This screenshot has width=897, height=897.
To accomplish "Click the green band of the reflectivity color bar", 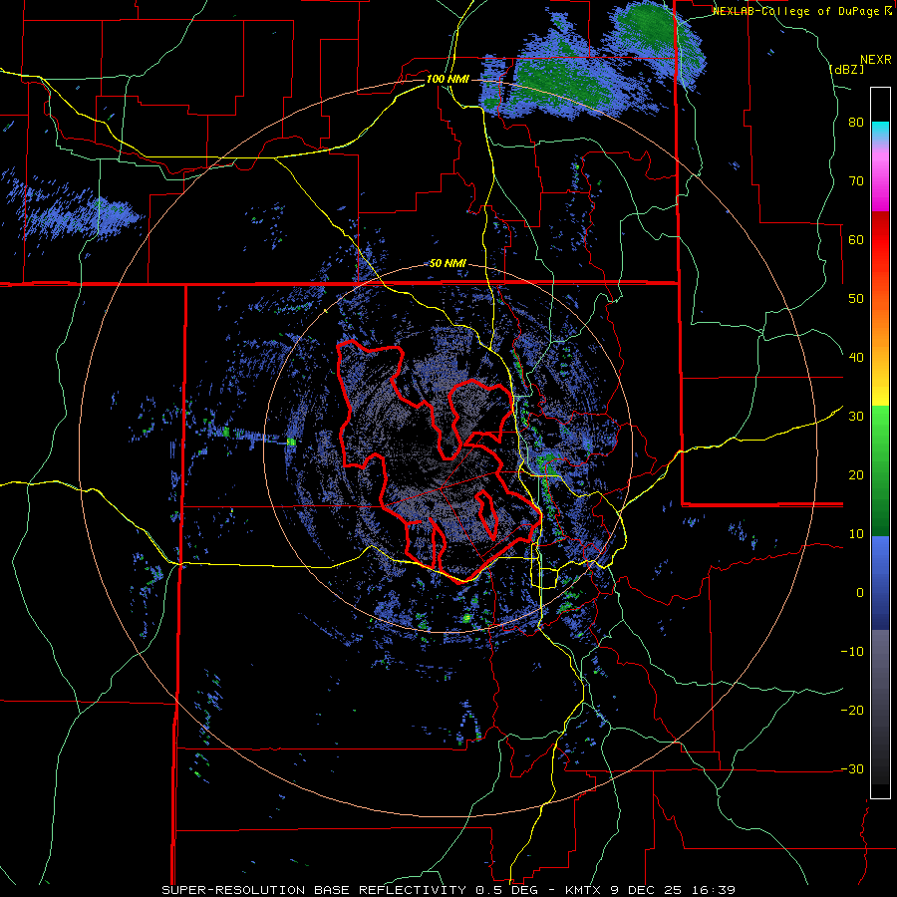I will tap(880, 470).
